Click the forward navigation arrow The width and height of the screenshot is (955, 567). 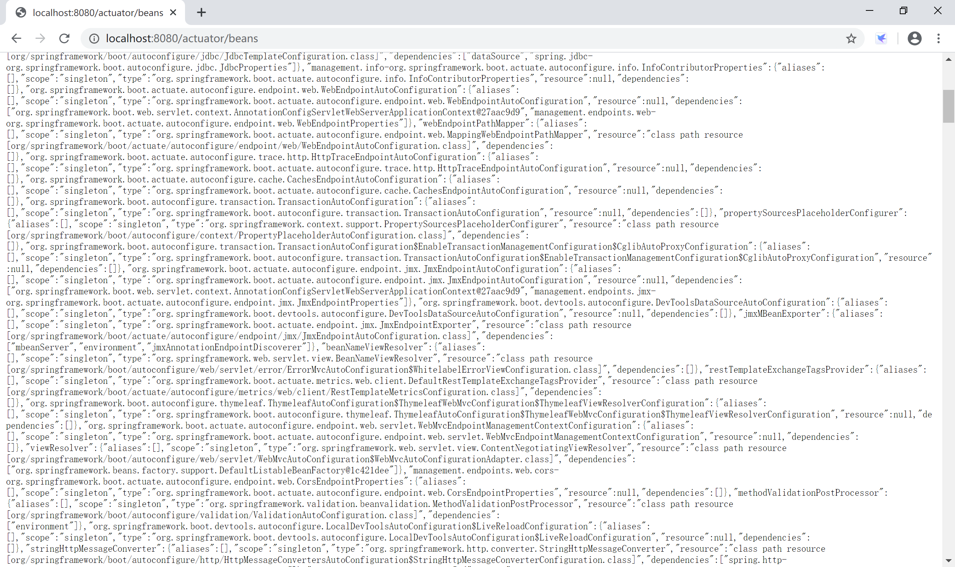point(40,38)
